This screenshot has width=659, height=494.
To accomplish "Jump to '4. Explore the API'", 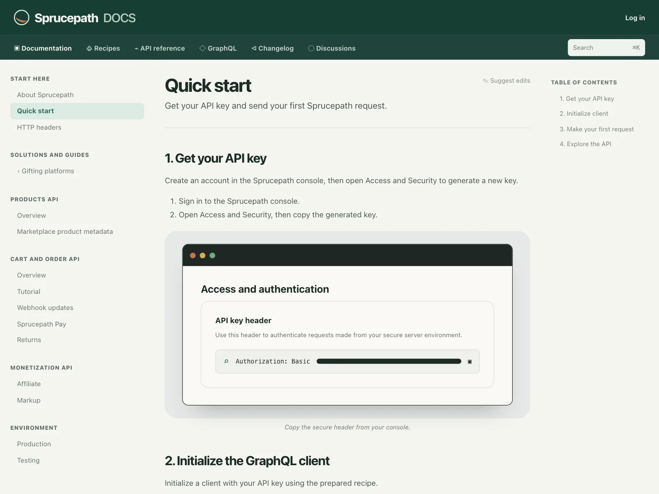I will point(585,144).
